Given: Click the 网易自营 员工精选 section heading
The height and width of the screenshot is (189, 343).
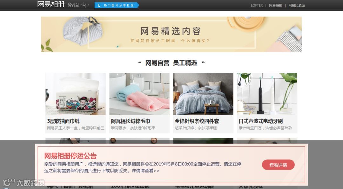Looking at the screenshot, I should (171, 63).
